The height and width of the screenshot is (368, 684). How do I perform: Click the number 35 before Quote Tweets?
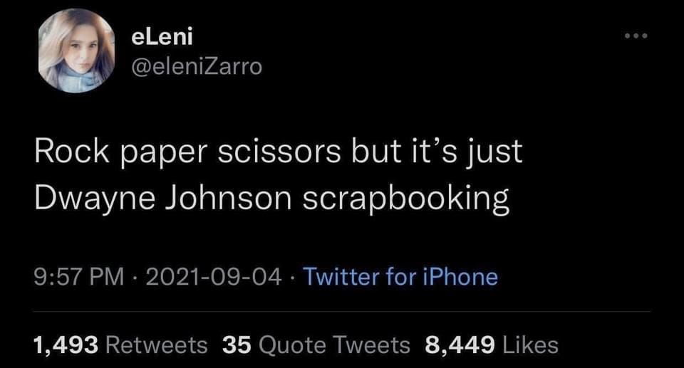pyautogui.click(x=237, y=345)
